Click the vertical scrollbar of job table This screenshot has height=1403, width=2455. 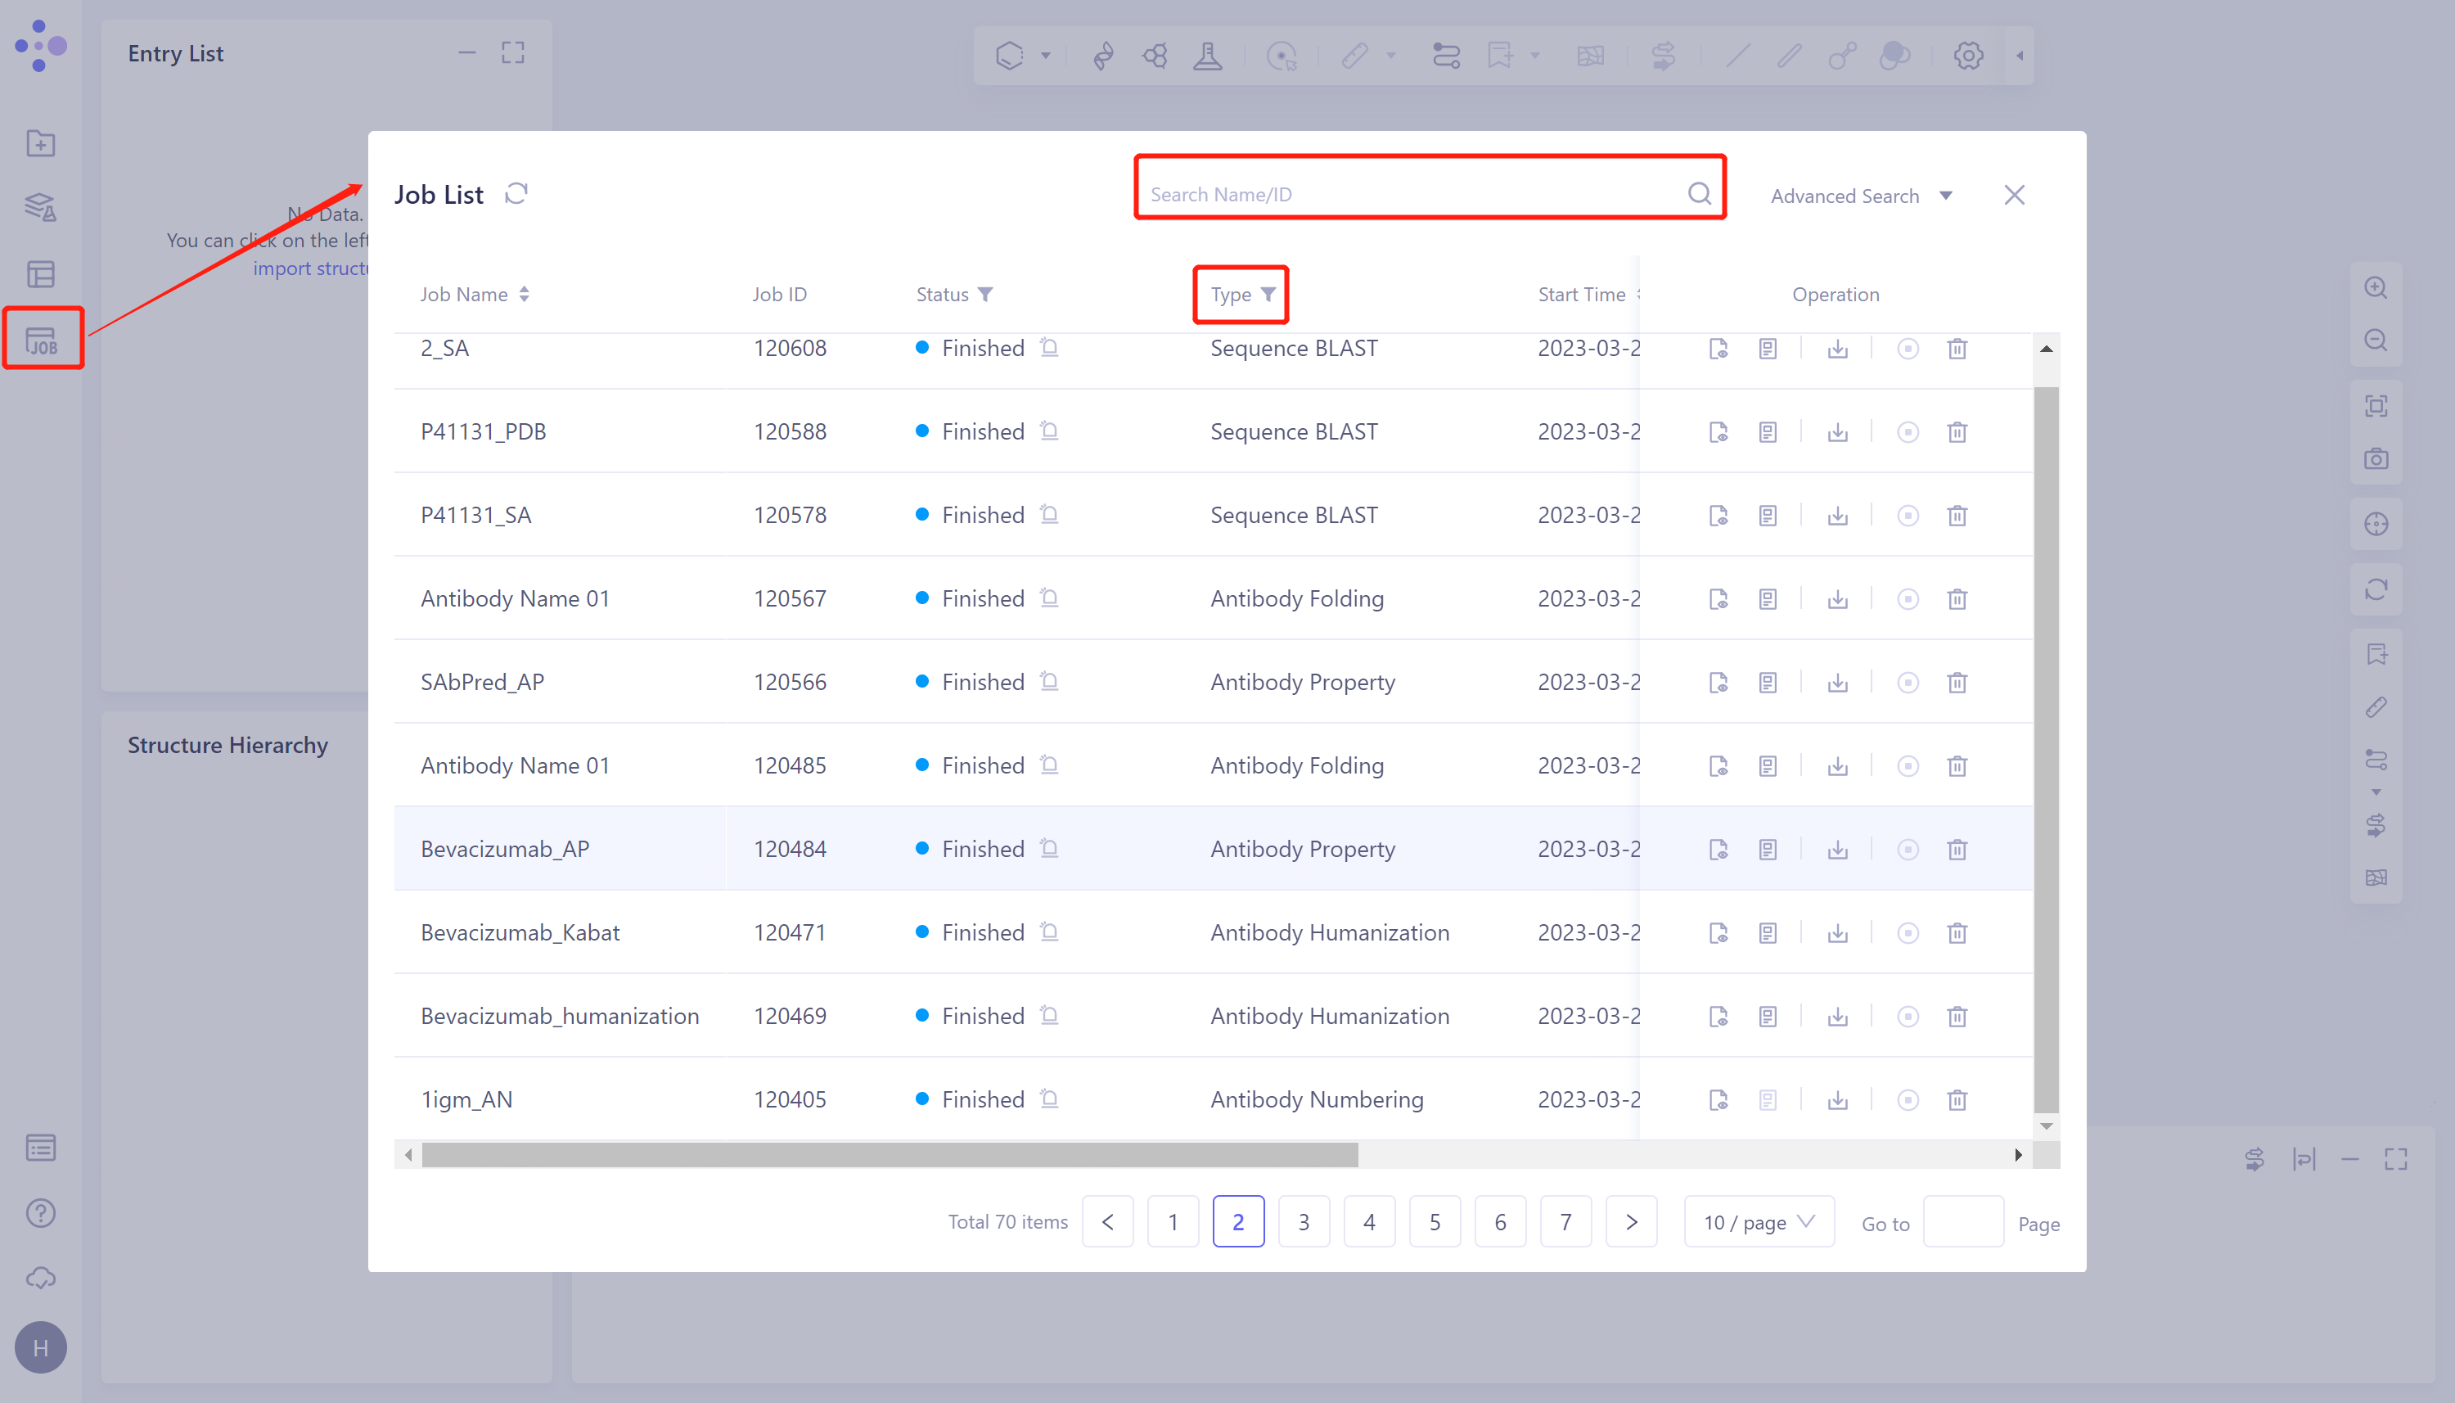coord(2046,749)
